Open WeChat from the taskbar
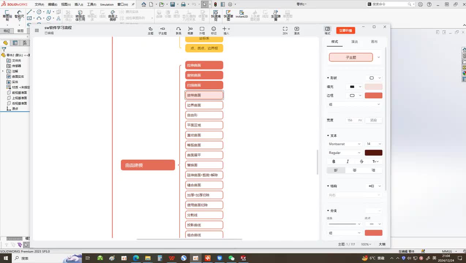466x263 pixels. pyautogui.click(x=231, y=258)
